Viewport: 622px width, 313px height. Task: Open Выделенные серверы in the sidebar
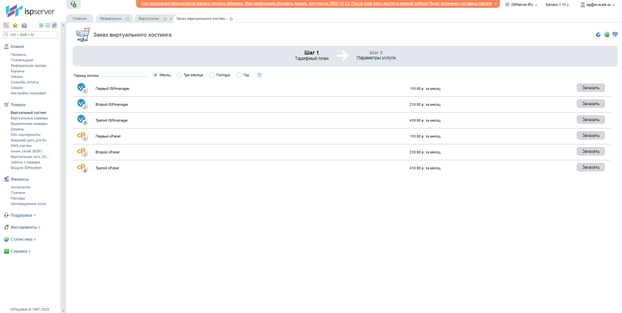click(29, 124)
